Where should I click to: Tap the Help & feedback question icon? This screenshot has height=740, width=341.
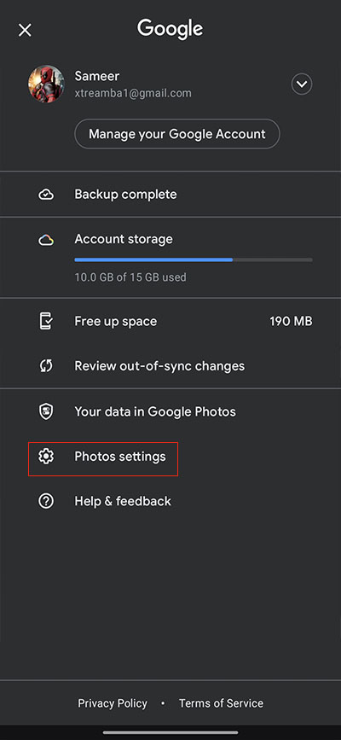click(x=46, y=501)
